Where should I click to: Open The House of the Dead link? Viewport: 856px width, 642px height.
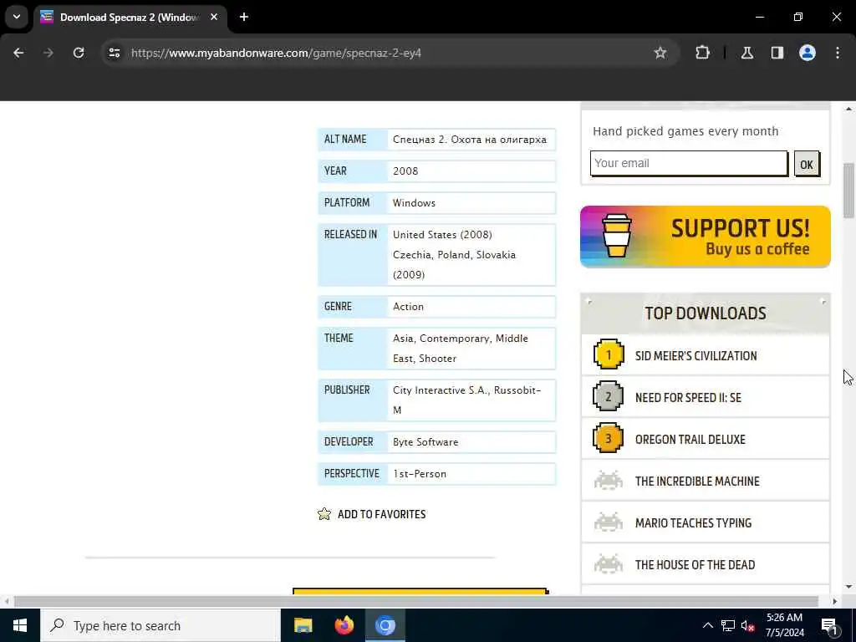(x=695, y=565)
